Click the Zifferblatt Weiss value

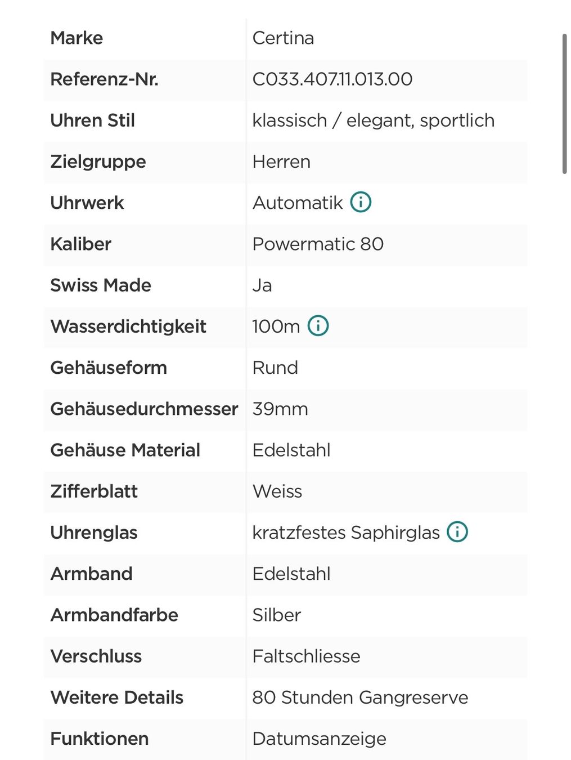[x=277, y=491]
